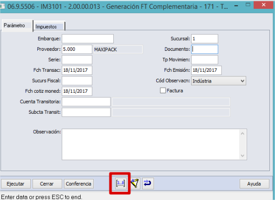Screen dimensions: 275x200
Task: Minimize the Generación FT Complementaria window
Action: click(x=236, y=6)
